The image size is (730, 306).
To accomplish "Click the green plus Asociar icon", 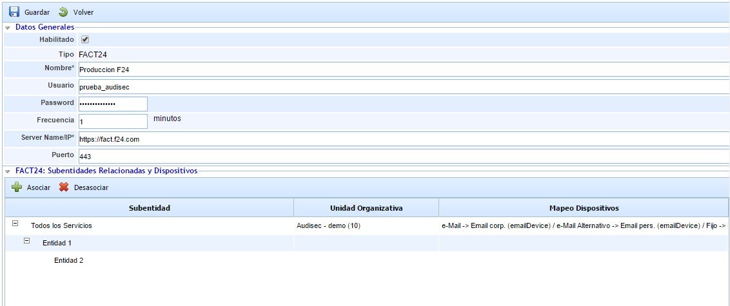I will point(17,187).
